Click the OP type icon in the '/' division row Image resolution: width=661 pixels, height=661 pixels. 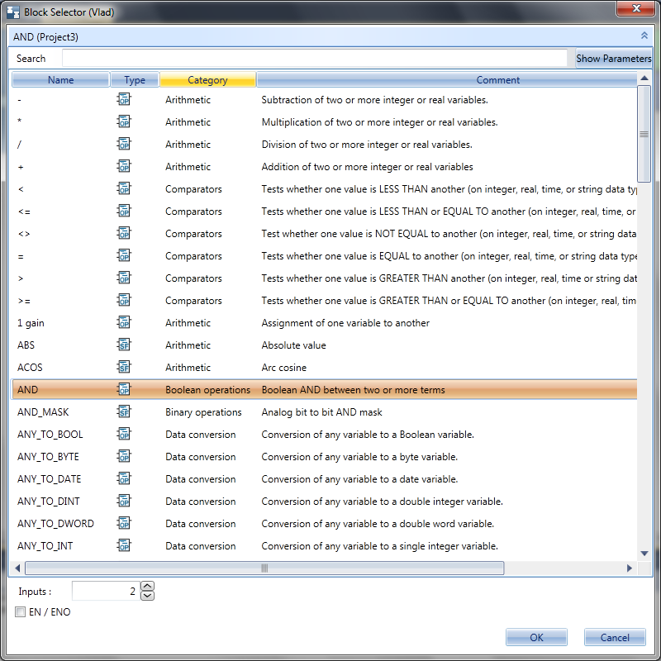pos(124,144)
